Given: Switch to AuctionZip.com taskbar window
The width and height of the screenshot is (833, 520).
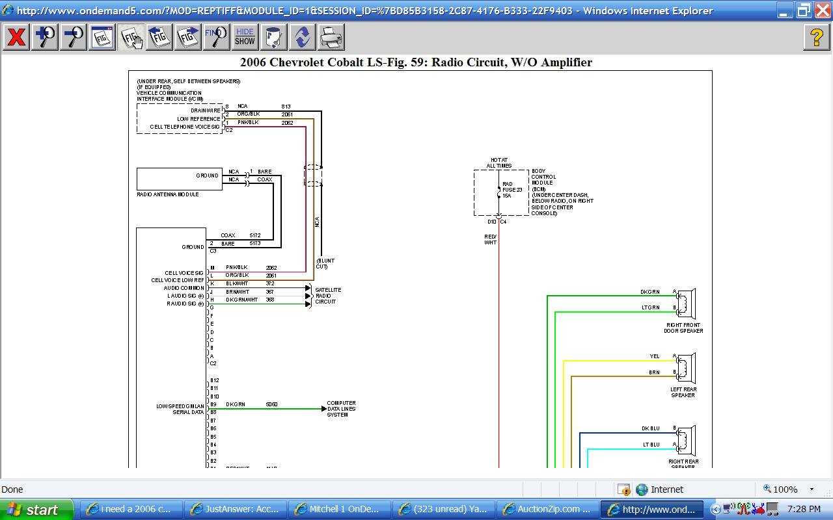Looking at the screenshot, I should [x=548, y=510].
